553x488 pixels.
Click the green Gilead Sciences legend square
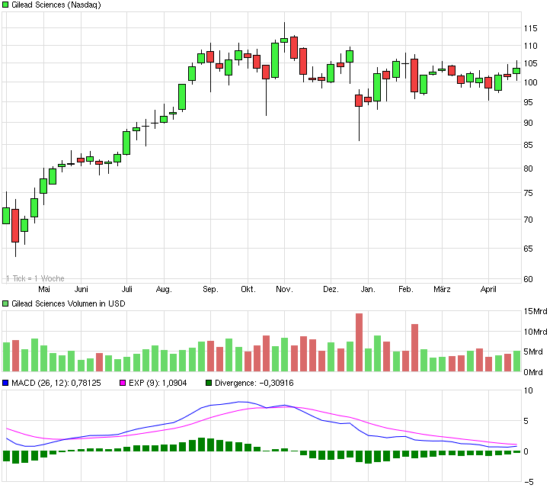point(5,5)
